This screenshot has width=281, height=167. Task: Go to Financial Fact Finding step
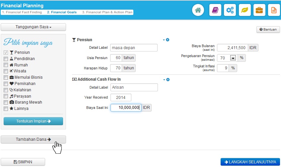pos(22,12)
